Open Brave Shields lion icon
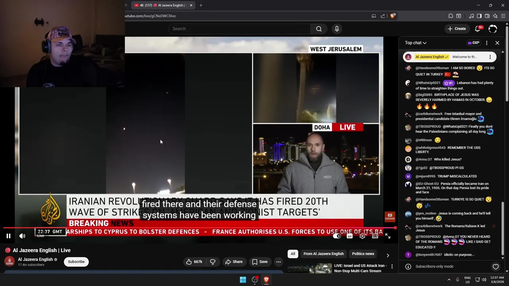Viewport: 509px width, 286px height. 392,16
